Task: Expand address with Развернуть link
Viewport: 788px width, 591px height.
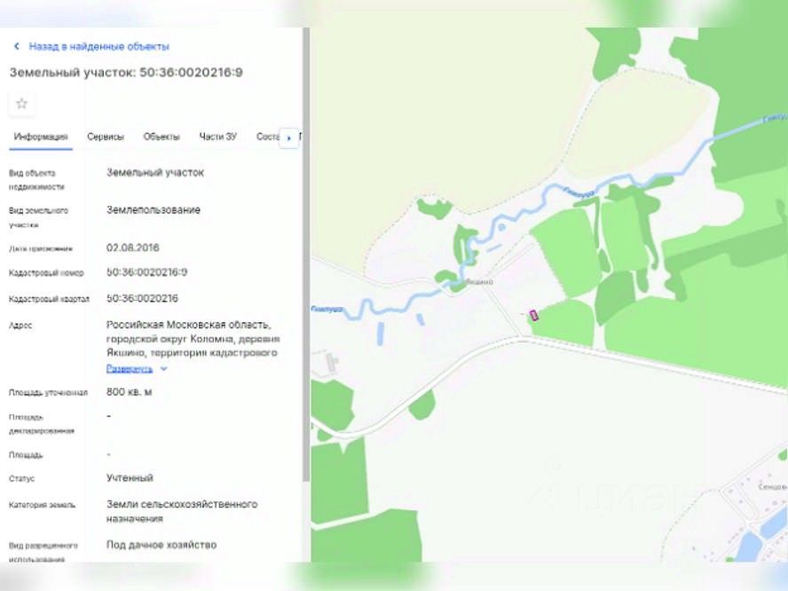Action: coord(130,369)
